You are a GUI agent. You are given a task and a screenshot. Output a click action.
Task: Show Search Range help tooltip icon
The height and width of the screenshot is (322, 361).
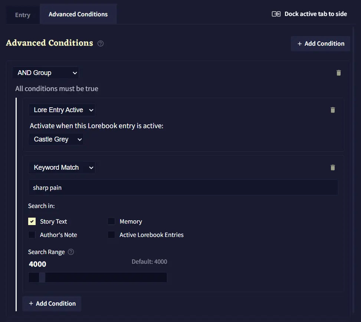[x=71, y=252]
